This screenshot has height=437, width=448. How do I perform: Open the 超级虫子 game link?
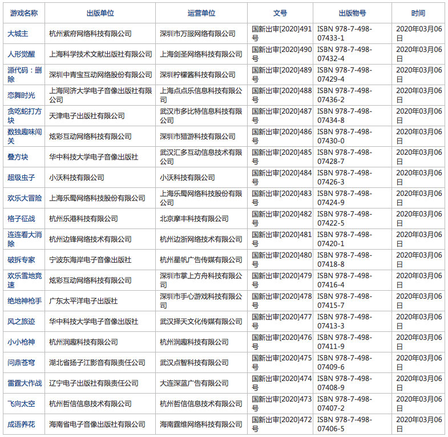pos(21,178)
